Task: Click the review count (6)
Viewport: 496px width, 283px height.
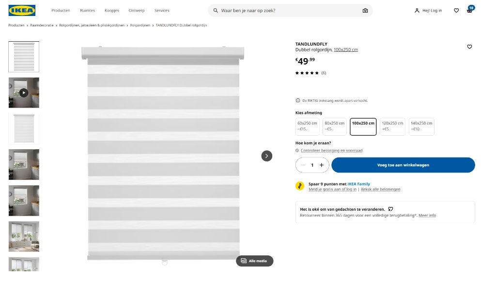Action: [324, 73]
